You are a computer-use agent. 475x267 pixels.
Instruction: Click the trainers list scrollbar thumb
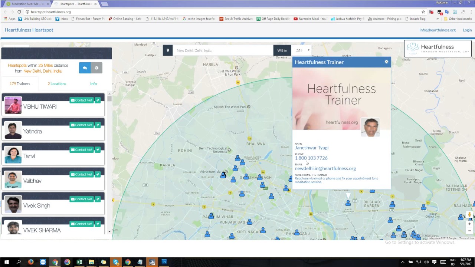109,99
